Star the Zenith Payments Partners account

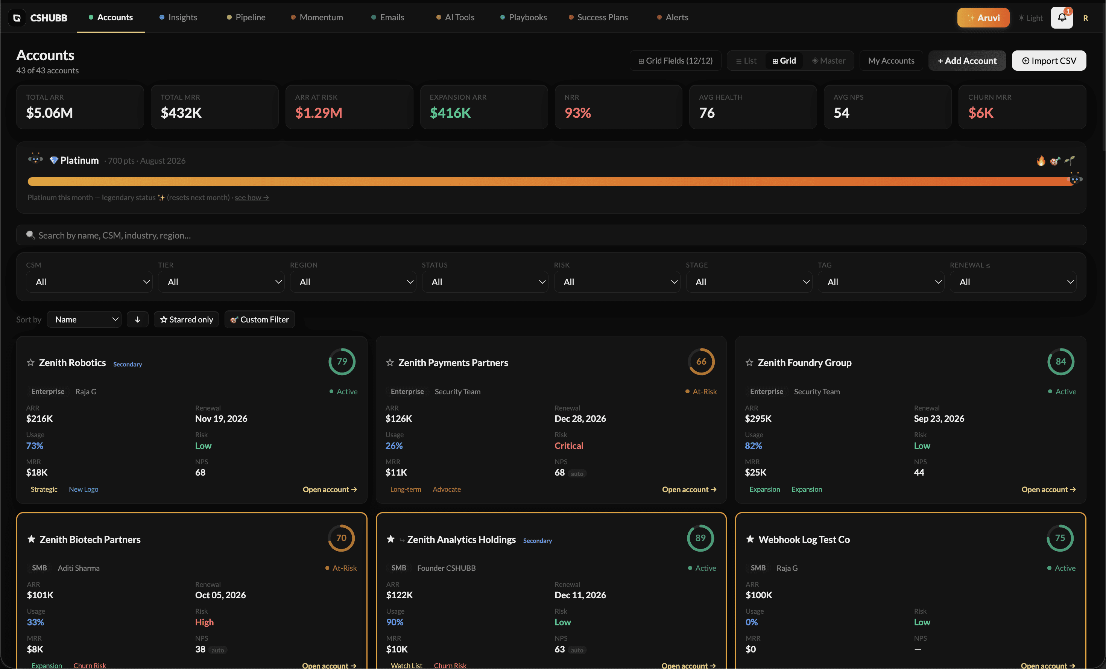click(x=390, y=362)
